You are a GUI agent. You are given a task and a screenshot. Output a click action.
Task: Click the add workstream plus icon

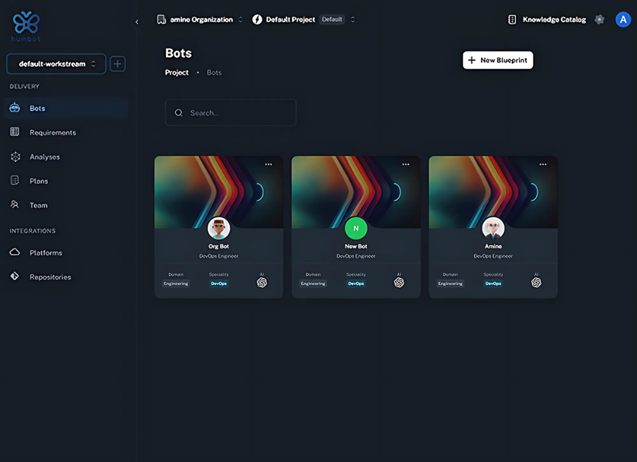[118, 64]
